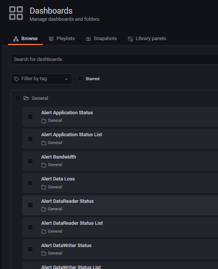Open the Alert Application Status dashboard
The image size is (218, 269).
(x=67, y=112)
